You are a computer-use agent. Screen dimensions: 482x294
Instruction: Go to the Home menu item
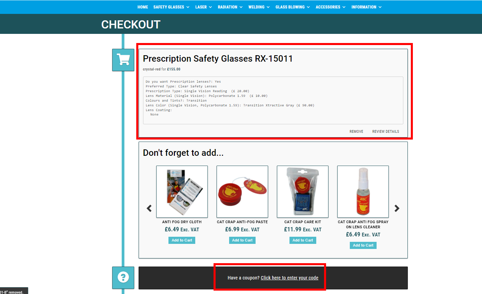click(143, 7)
